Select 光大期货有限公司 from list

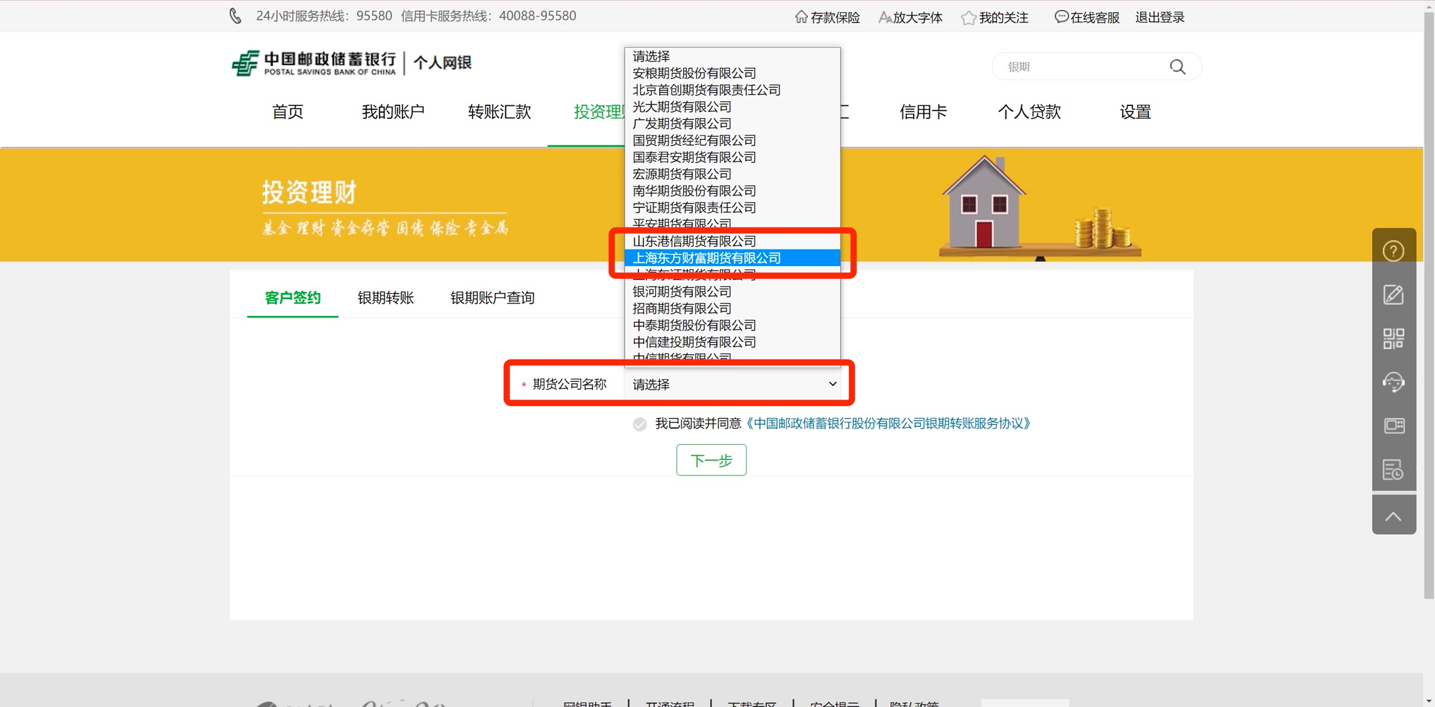[732, 107]
